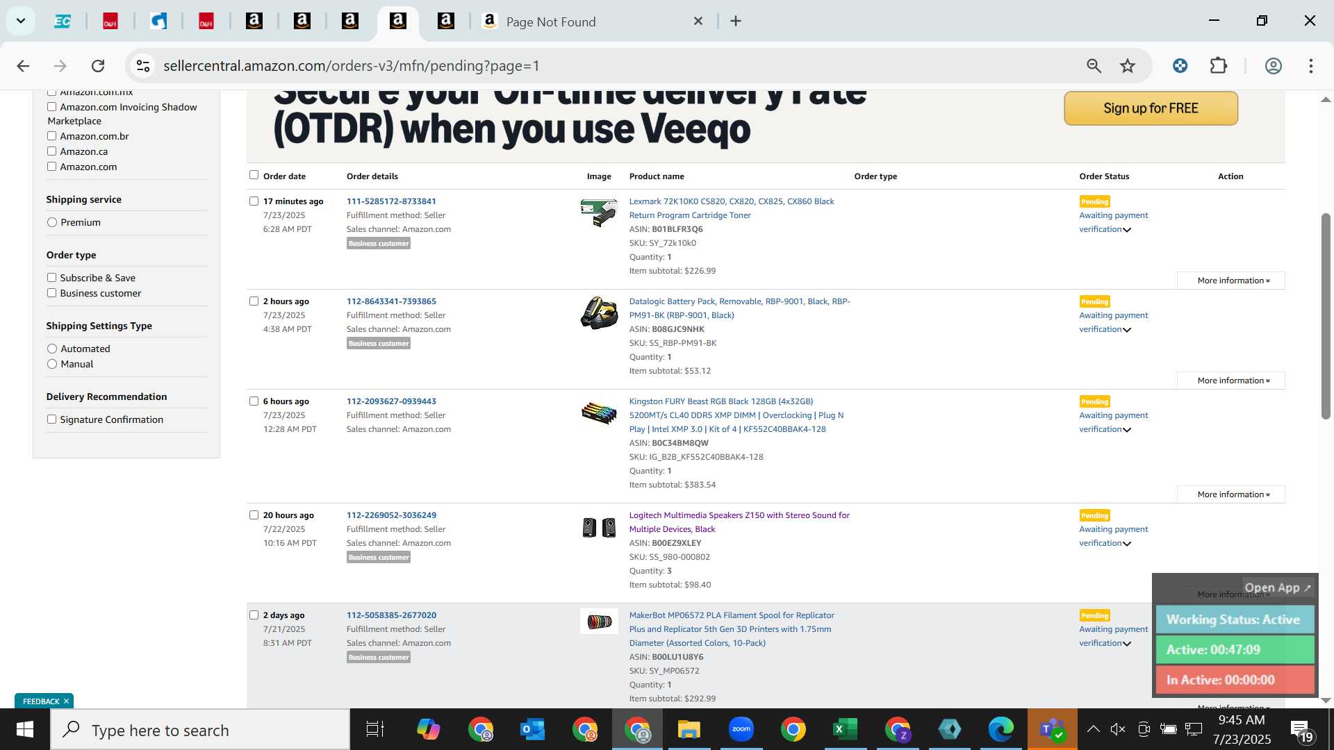Click the zoom magnifier icon in address bar
The width and height of the screenshot is (1334, 750).
pos(1094,66)
